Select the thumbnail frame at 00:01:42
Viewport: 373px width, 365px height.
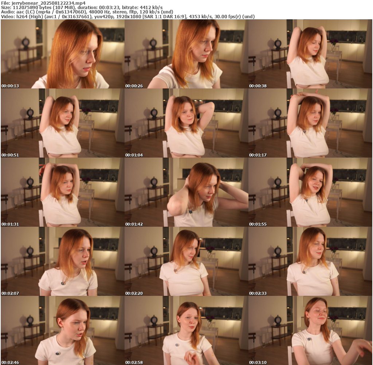[x=186, y=192]
